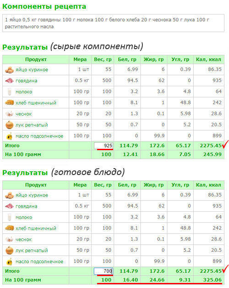
Task: Click the egg icon in finished dish table
Action: (x=9, y=195)
